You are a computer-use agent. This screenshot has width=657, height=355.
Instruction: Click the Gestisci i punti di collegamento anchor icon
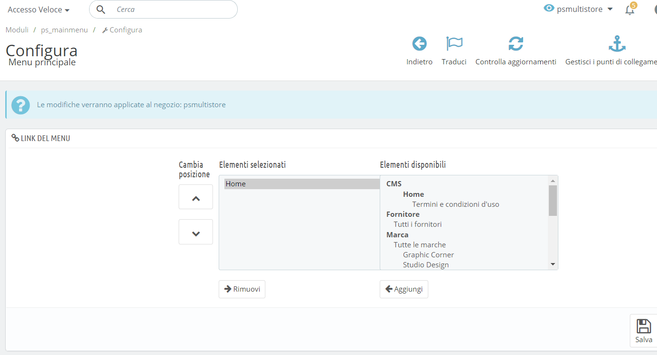(617, 43)
